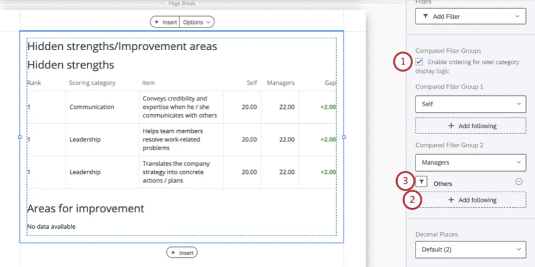This screenshot has height=267, width=535.
Task: Click plus icon in top Insert button
Action: (x=157, y=22)
